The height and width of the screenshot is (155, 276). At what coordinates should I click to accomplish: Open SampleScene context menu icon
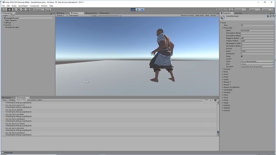tap(53, 18)
